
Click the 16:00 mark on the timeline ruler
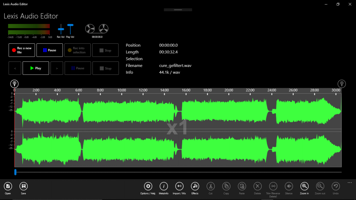pyautogui.click(x=186, y=90)
